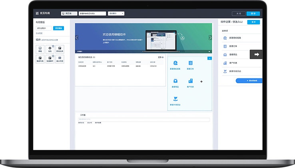Click the 新建订单 menu row label
The image size is (295, 168).
[x=233, y=46]
